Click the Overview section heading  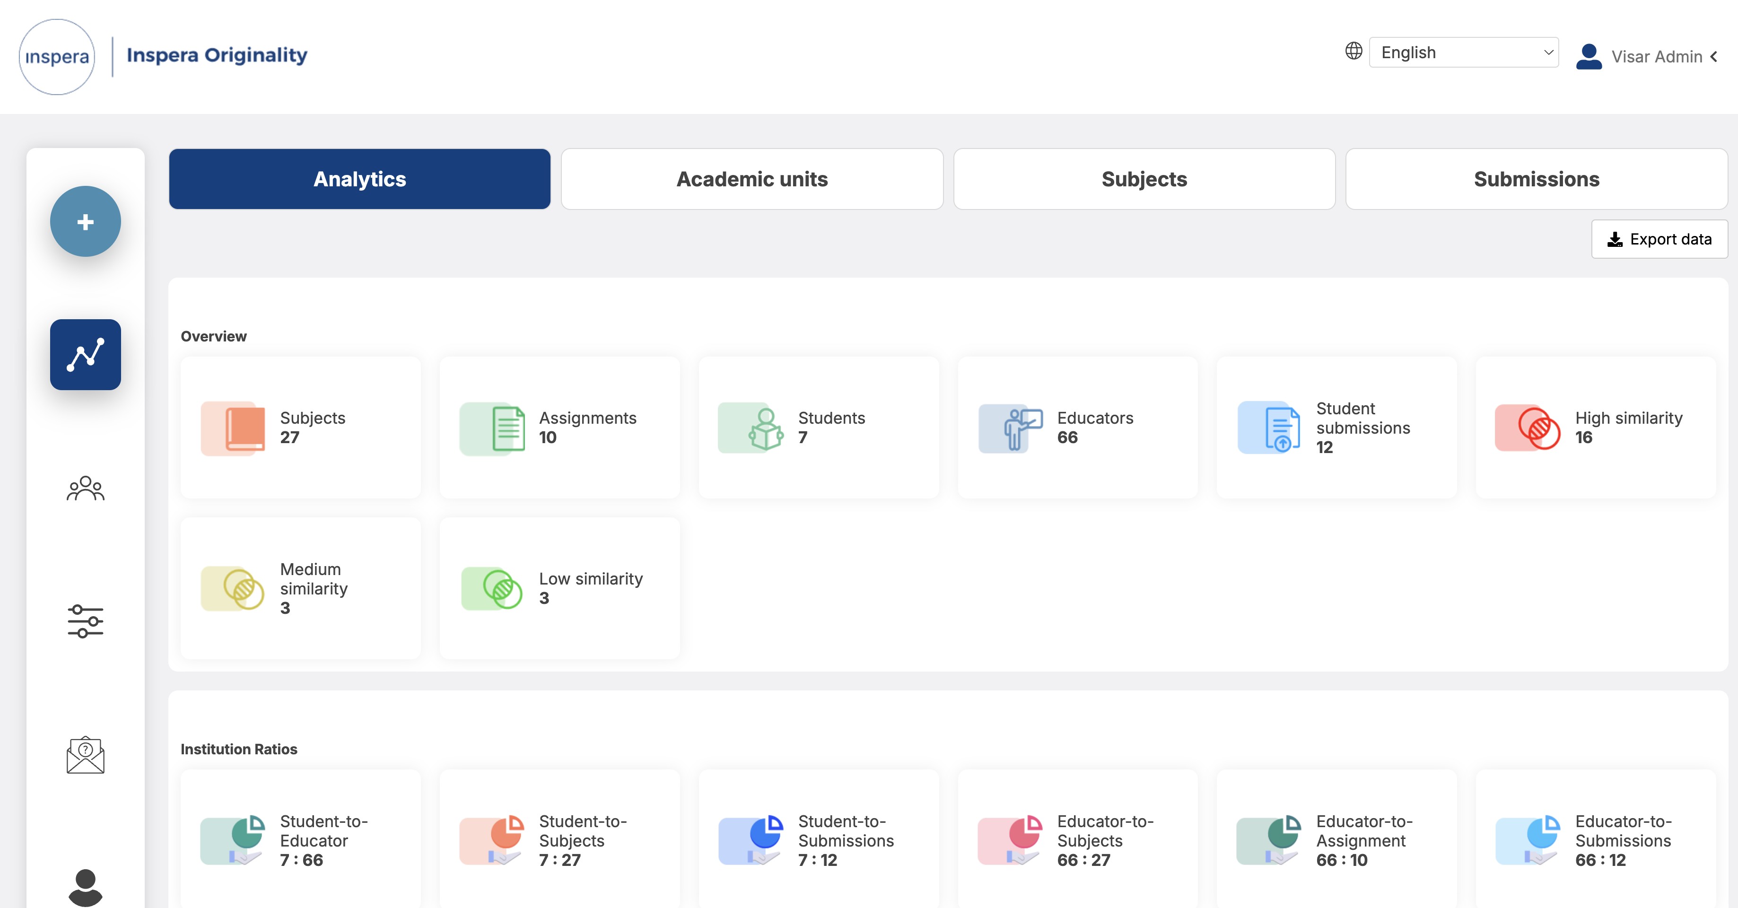tap(213, 336)
